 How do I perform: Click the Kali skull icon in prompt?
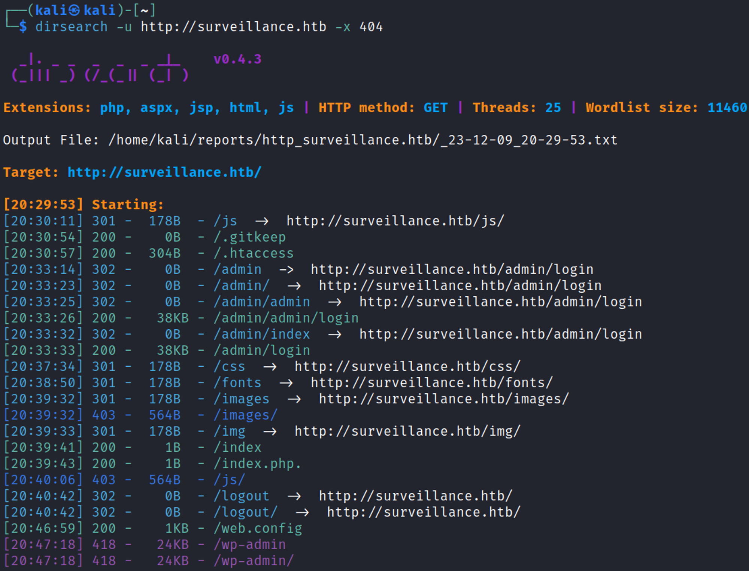[74, 10]
